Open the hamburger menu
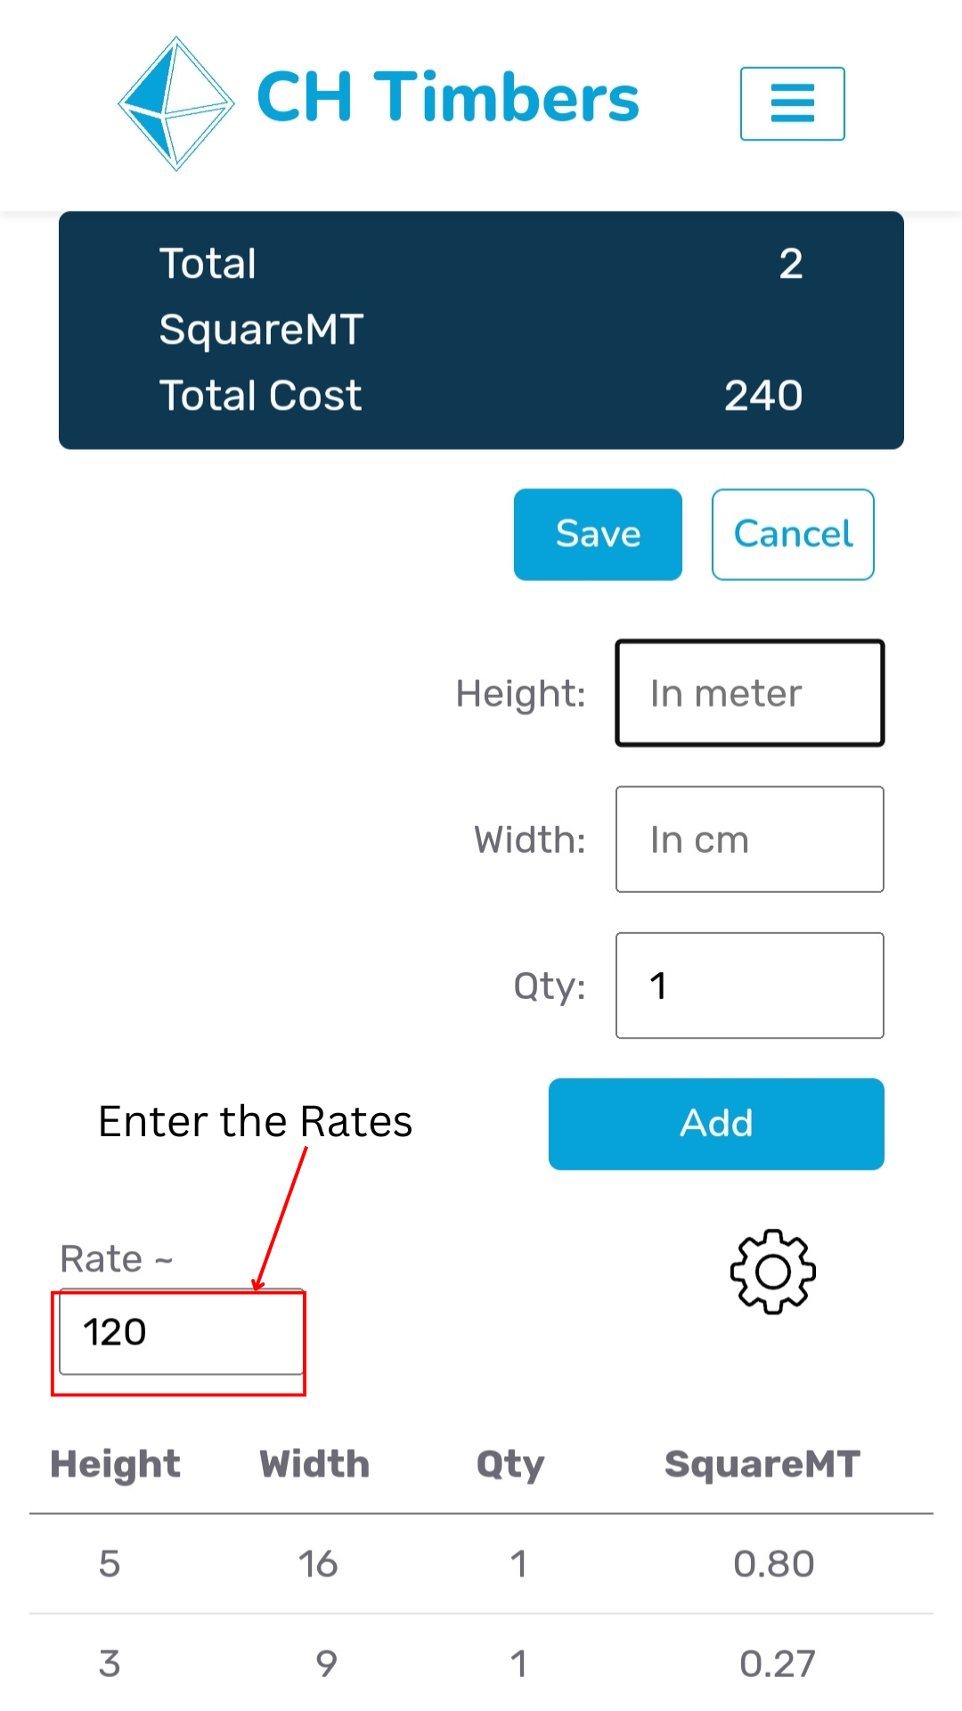The image size is (962, 1711). [792, 103]
